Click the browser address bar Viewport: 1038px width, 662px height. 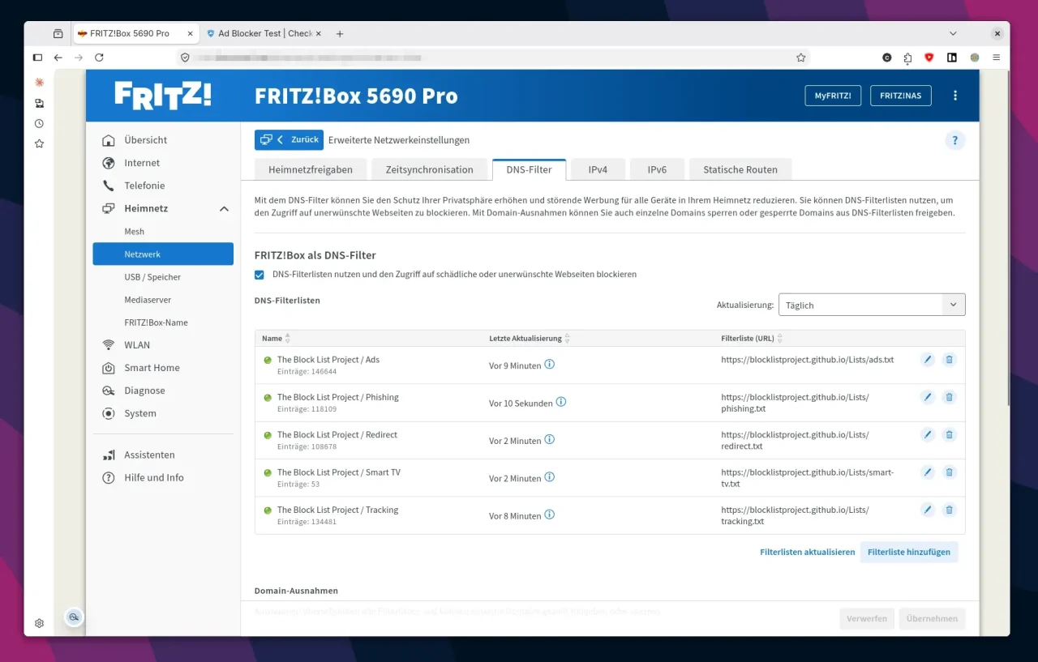(x=493, y=58)
